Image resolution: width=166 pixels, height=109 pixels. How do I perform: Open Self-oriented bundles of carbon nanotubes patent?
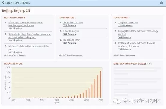[x=30, y=36]
